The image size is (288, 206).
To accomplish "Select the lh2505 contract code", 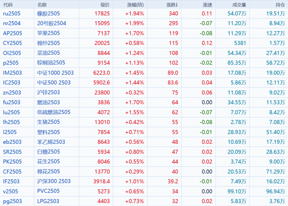I will (12, 122).
